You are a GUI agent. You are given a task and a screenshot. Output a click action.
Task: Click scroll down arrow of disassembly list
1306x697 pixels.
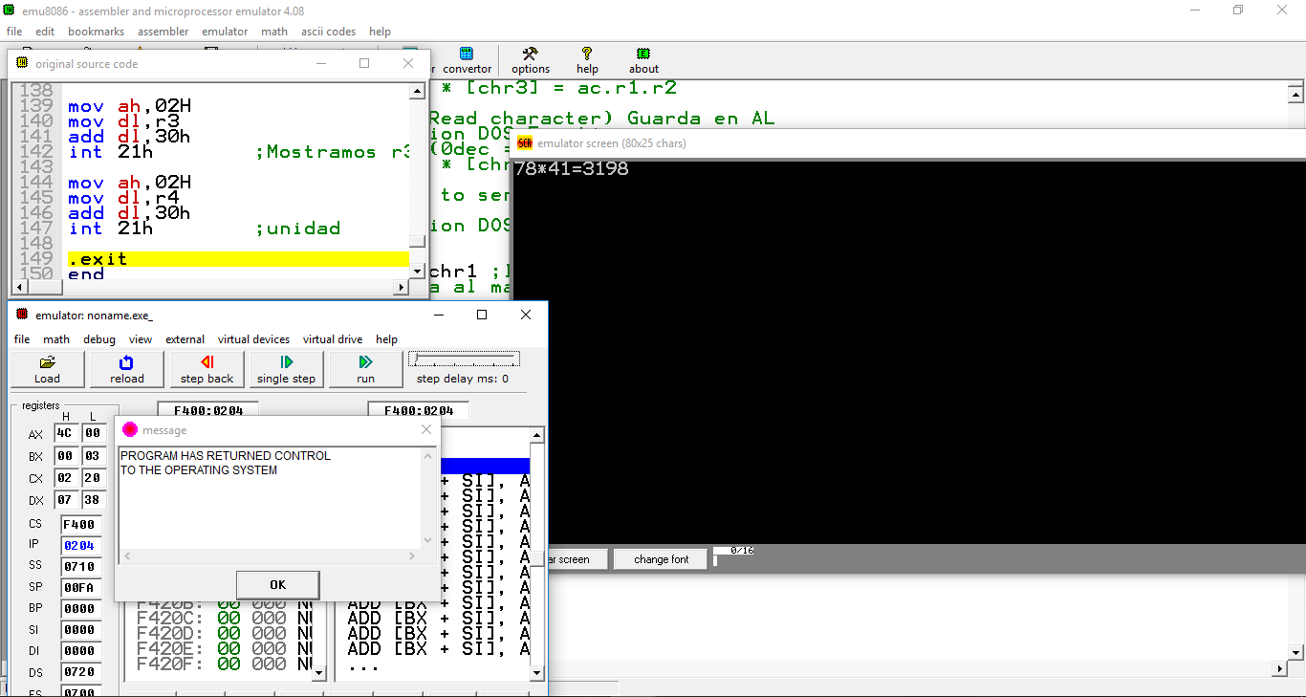pyautogui.click(x=537, y=672)
